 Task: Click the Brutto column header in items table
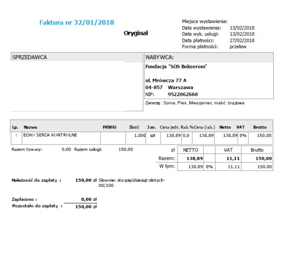point(260,127)
